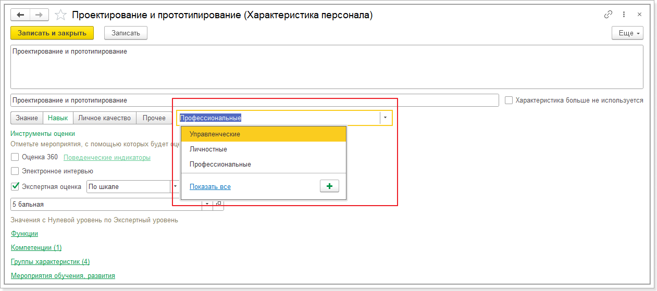The width and height of the screenshot is (657, 291).
Task: Enable the Оценка 360 checkbox
Action: 15,157
